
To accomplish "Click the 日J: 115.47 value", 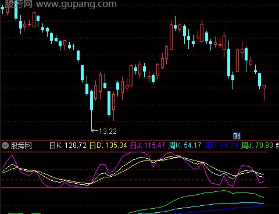I will 148,145.
